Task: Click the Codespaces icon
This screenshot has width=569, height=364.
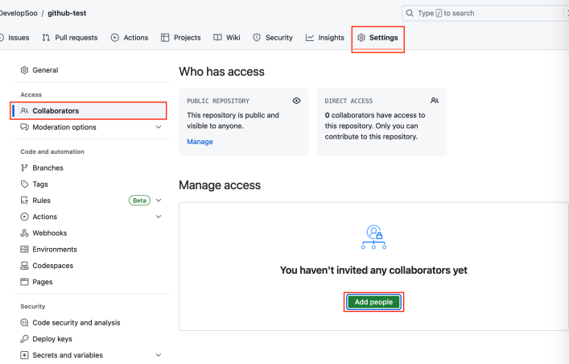Action: point(24,266)
